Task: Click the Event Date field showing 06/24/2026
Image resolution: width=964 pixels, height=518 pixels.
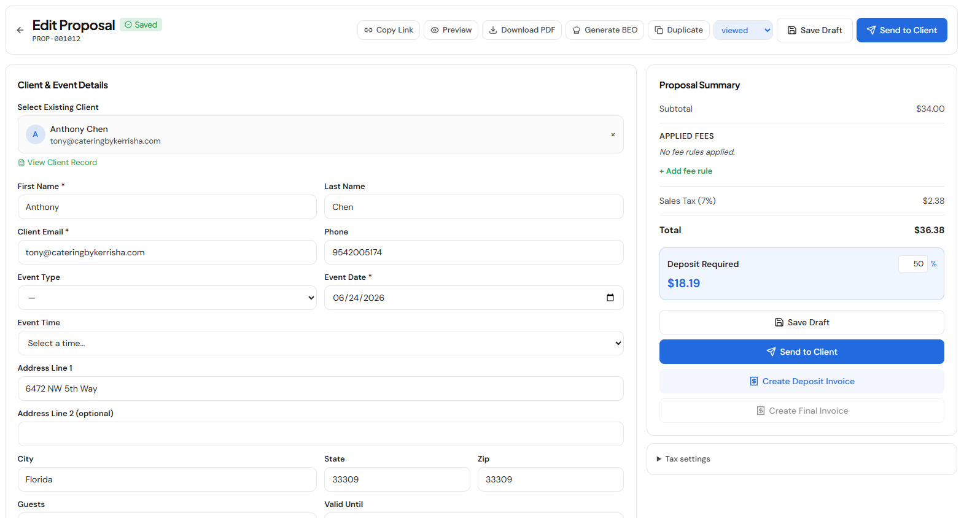Action: click(x=474, y=298)
